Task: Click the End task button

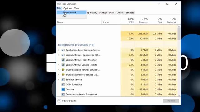Action: click(x=171, y=101)
